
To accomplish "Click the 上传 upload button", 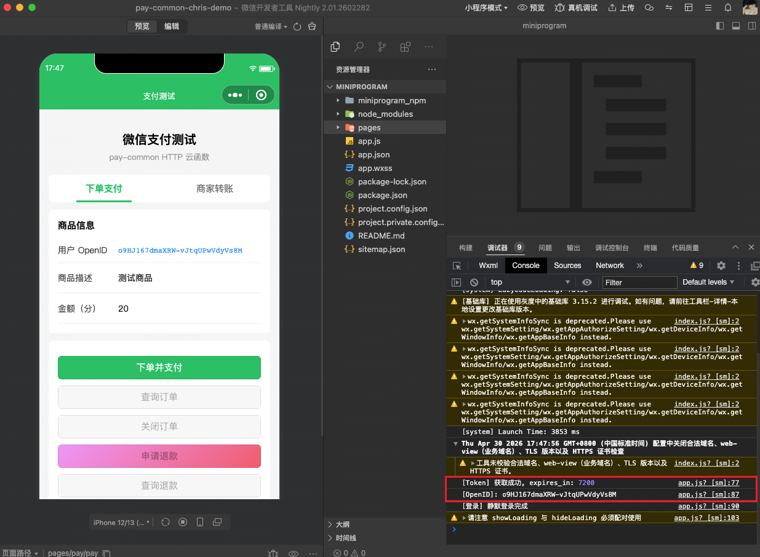I will coord(621,8).
